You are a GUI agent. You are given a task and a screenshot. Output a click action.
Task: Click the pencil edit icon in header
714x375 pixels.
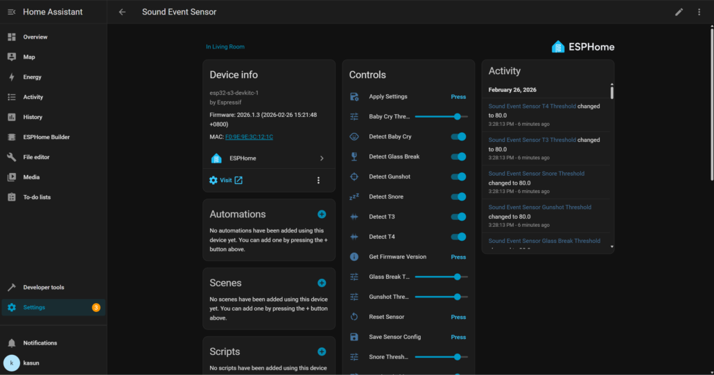click(x=679, y=12)
